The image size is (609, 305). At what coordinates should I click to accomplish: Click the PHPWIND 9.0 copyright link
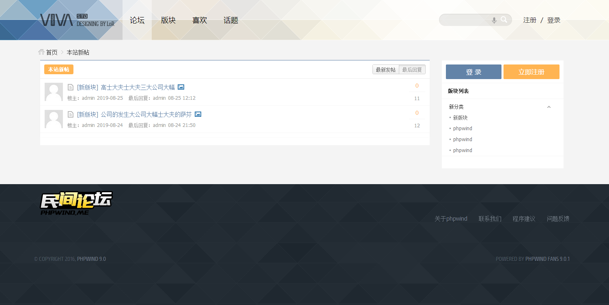[x=91, y=259]
